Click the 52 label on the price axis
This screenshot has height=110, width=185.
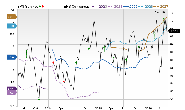pos(172,92)
